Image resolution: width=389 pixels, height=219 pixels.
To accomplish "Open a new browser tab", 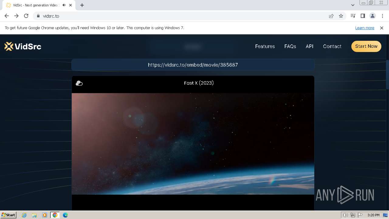I will 82,5.
